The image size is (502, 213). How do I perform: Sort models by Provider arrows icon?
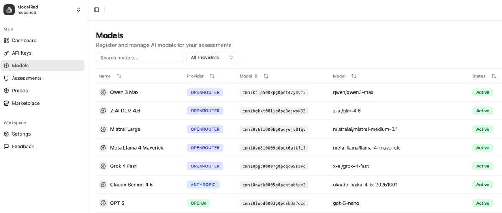tap(212, 76)
